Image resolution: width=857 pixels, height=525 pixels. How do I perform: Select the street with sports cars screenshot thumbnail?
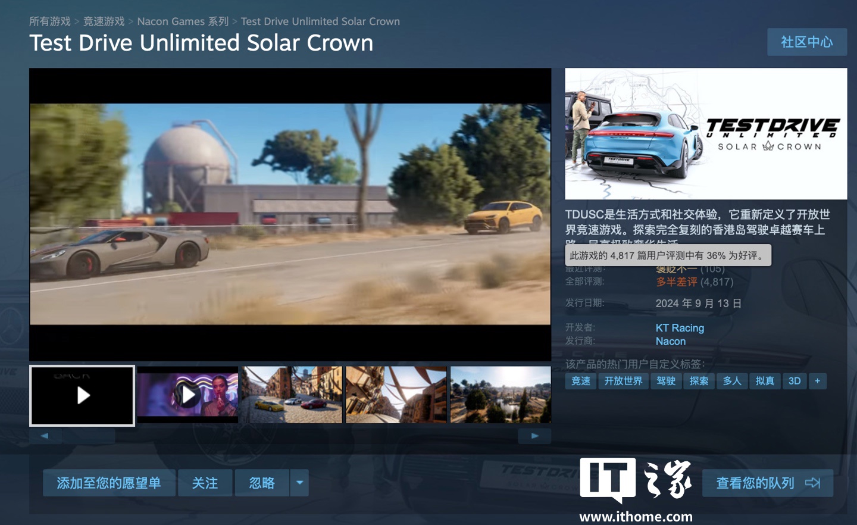point(292,395)
